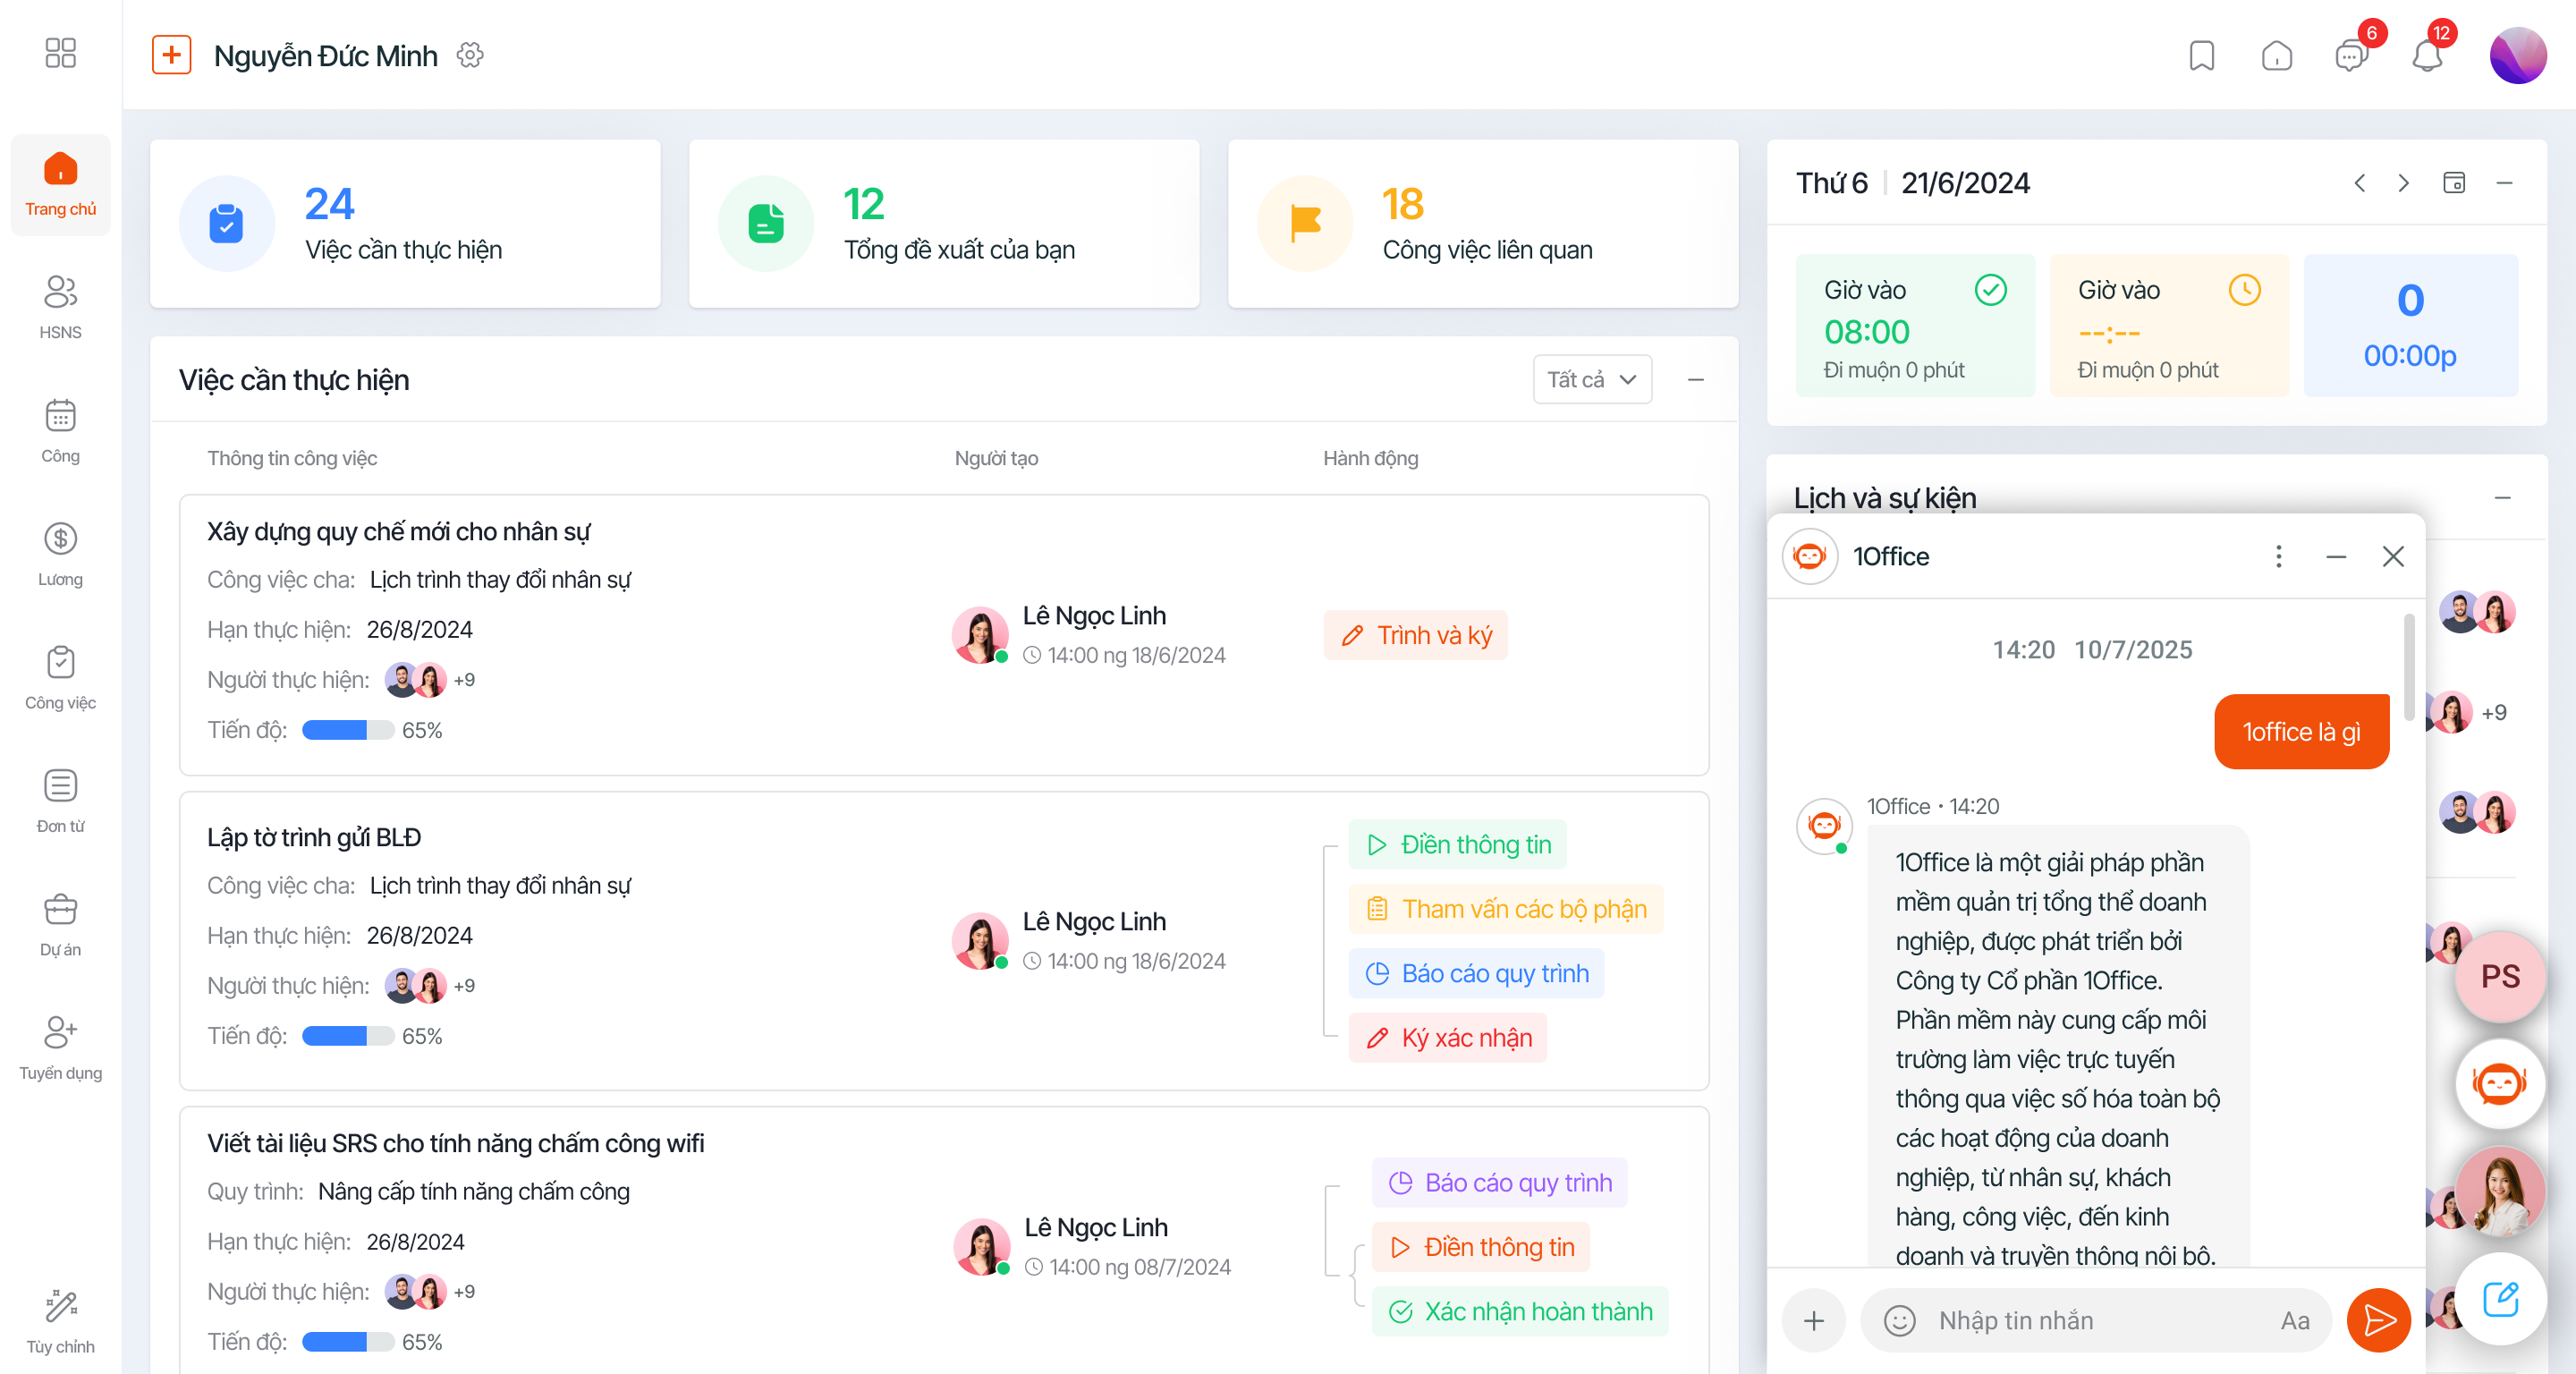
Task: Open chat options three-dot menu
Action: [2279, 556]
